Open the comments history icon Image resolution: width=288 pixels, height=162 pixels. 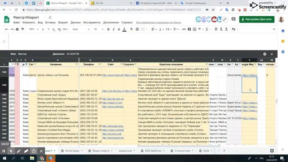234,19
